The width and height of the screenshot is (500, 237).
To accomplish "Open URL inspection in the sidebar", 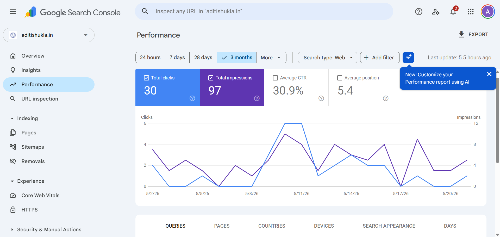I will point(49,99).
